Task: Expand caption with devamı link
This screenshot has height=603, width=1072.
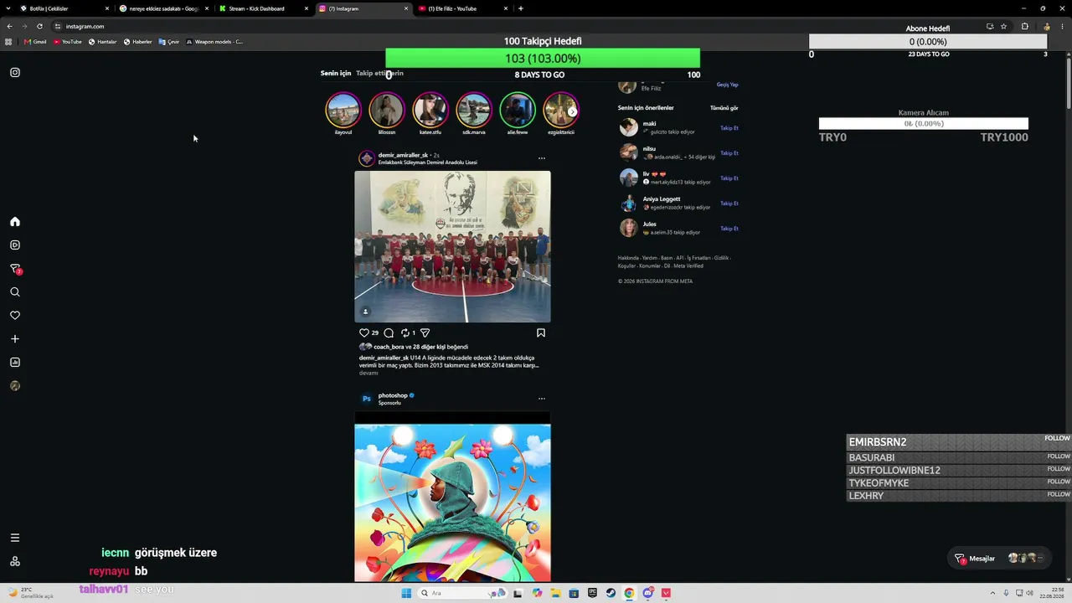Action: coord(368,373)
